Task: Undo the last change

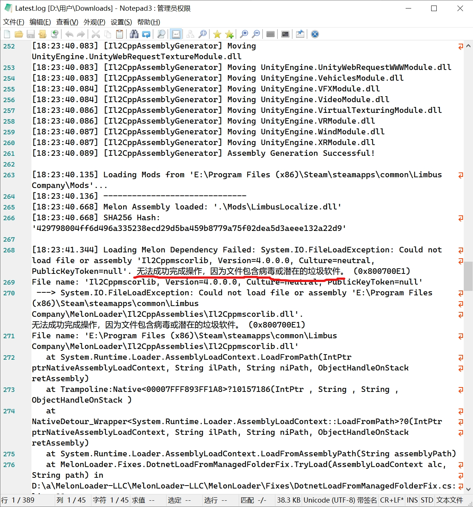Action: pos(69,34)
